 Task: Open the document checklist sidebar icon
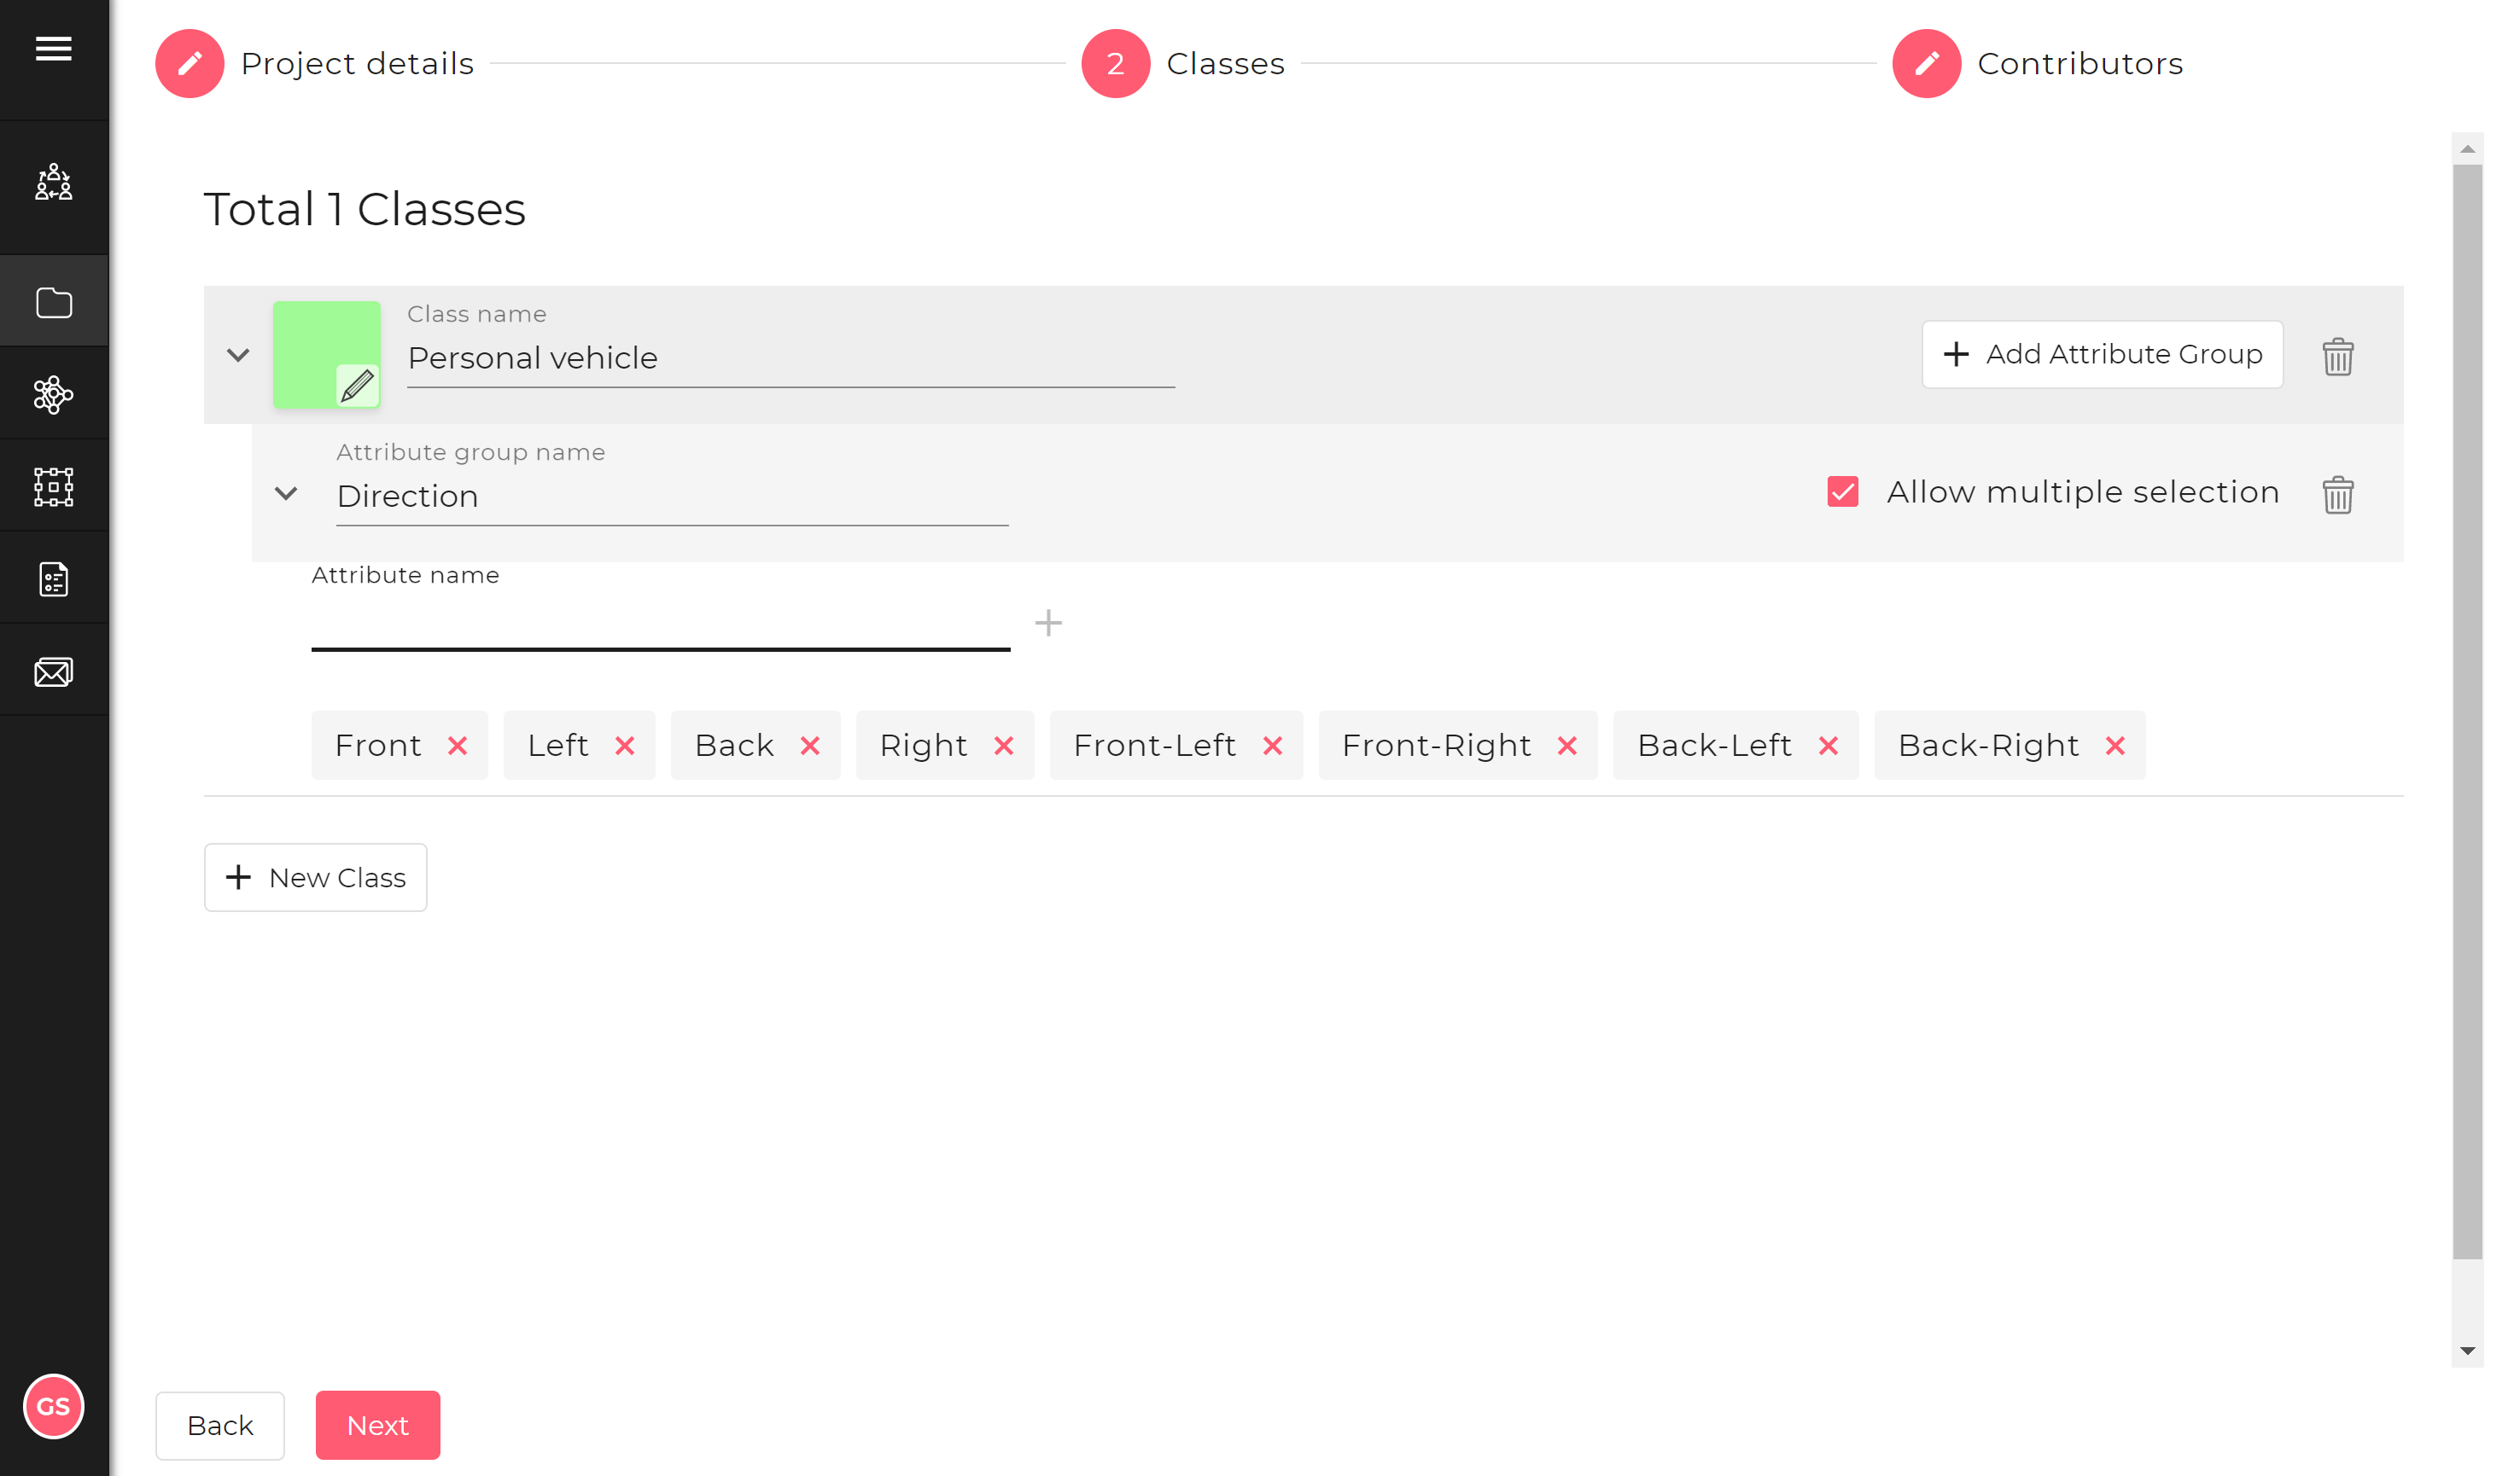coord(53,579)
